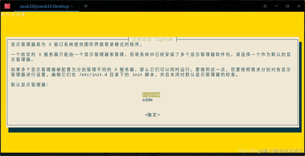Click the '/etc/init.d' path text
The image size is (305, 156).
pyautogui.click(x=93, y=75)
